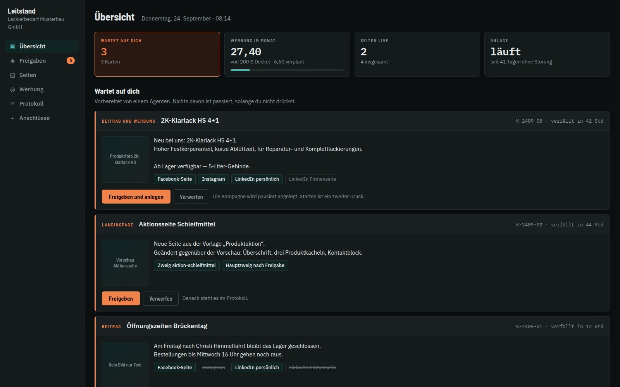Go to the Seiten section
This screenshot has height=387, width=620.
click(42, 75)
